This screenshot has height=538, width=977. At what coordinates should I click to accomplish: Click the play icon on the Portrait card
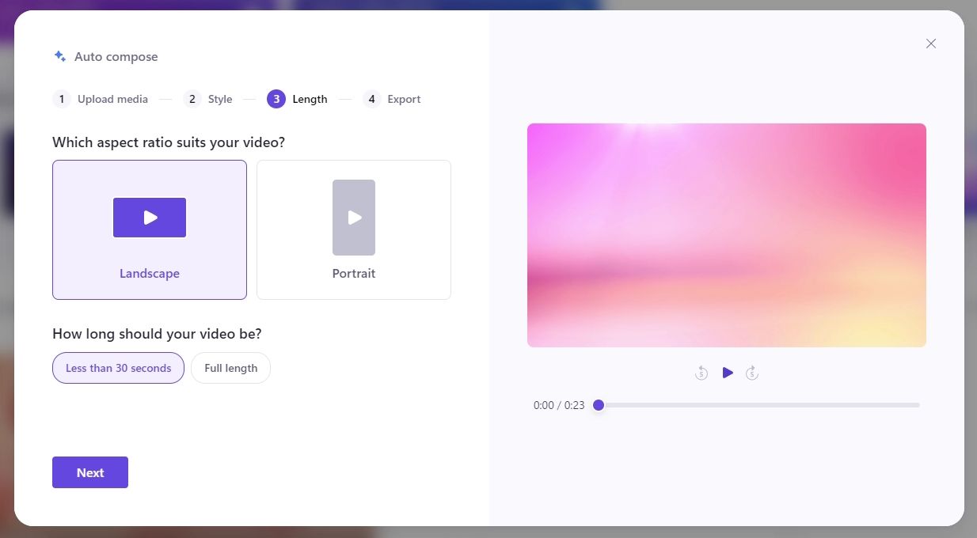[354, 218]
